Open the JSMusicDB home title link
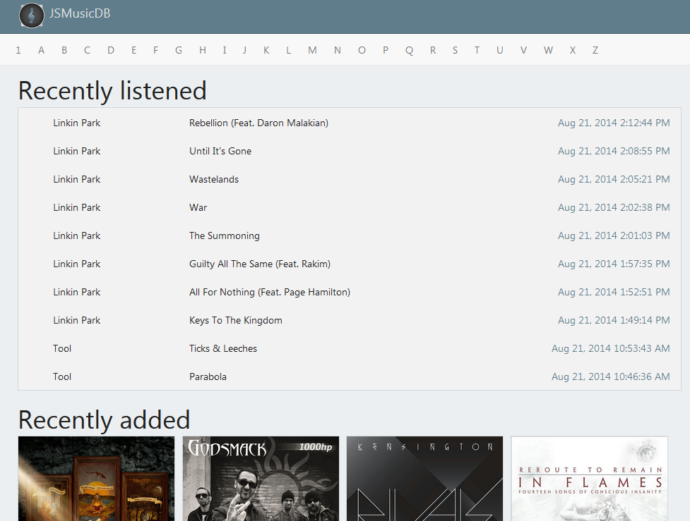 [x=80, y=14]
